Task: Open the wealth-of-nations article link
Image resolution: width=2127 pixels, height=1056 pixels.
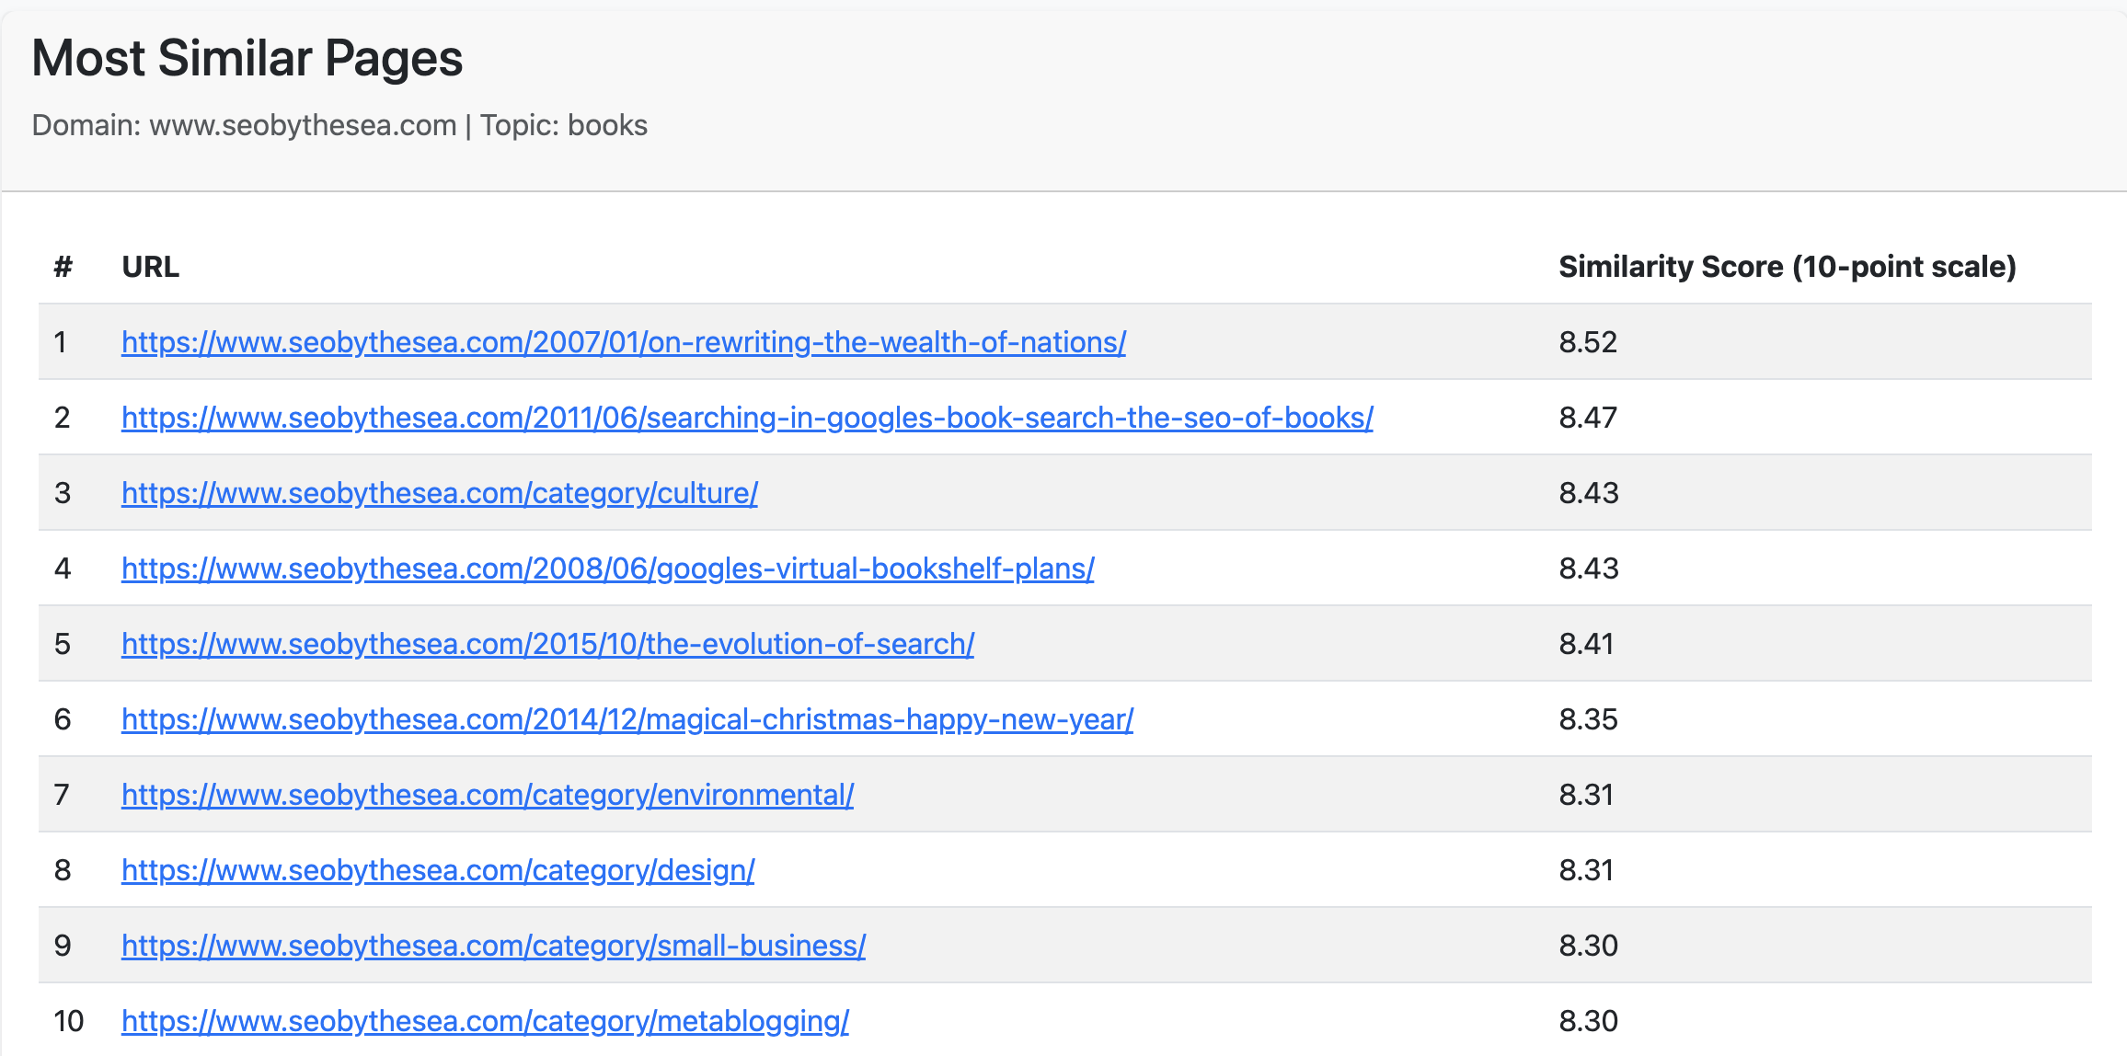Action: coord(623,342)
